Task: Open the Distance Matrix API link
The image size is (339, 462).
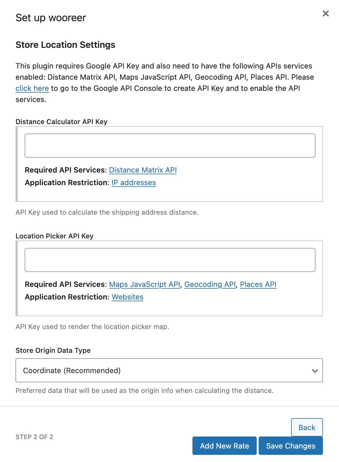Action: click(143, 170)
